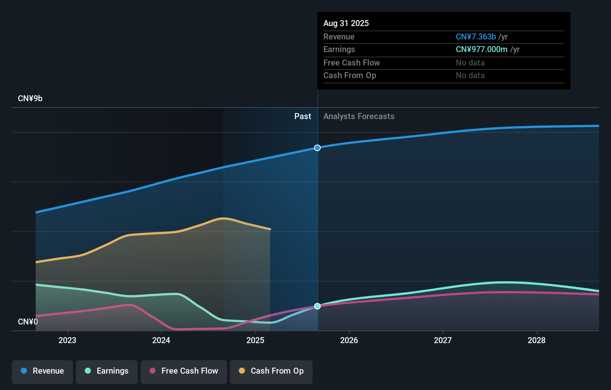Switch to the Past section of the chart

coord(303,116)
